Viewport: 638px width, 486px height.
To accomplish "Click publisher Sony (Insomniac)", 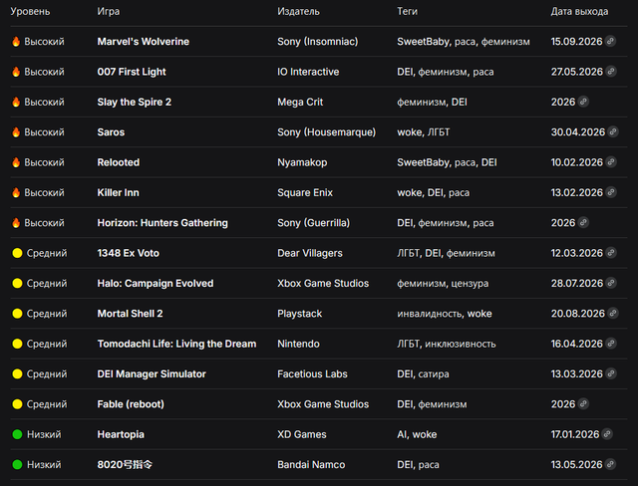I will pyautogui.click(x=317, y=42).
